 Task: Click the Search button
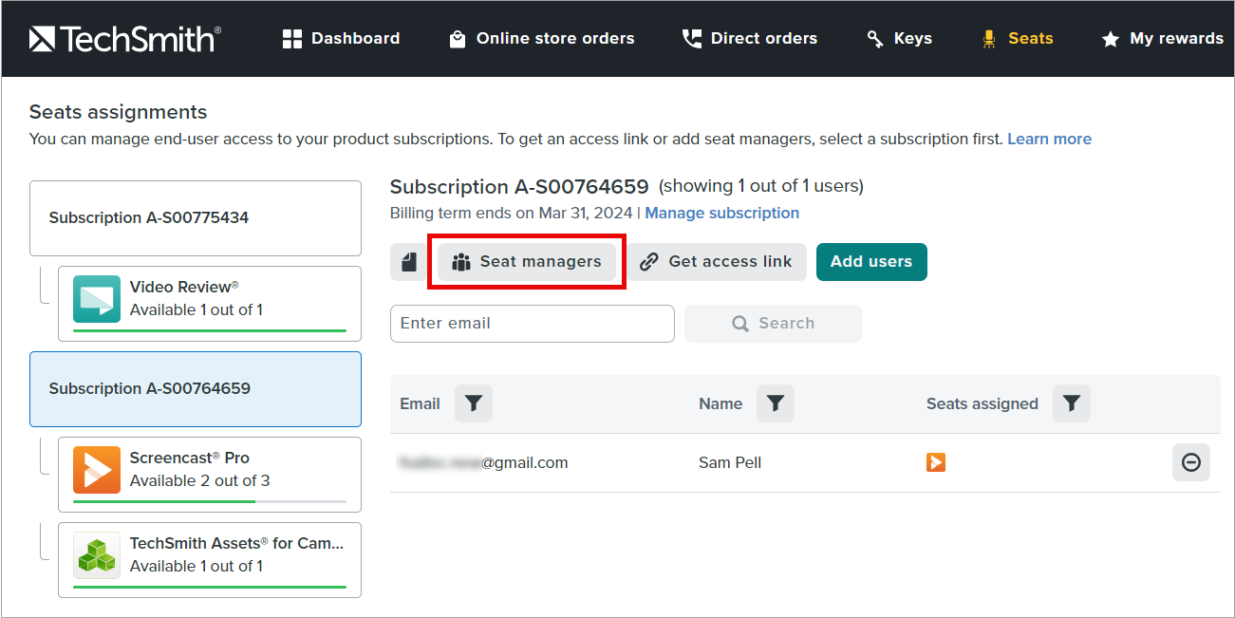[x=773, y=324]
